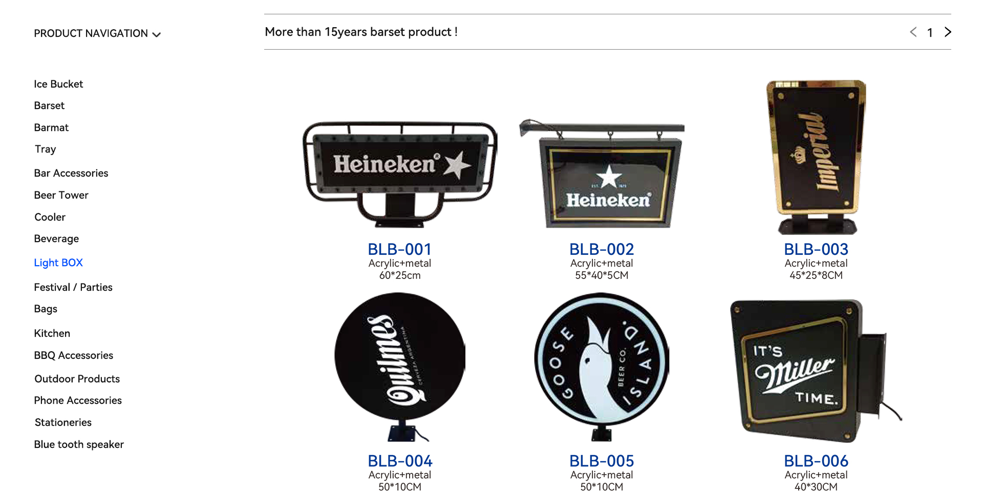Viewport: 983px width, 496px height.
Task: Select the Ice Bucket category
Action: 58,84
